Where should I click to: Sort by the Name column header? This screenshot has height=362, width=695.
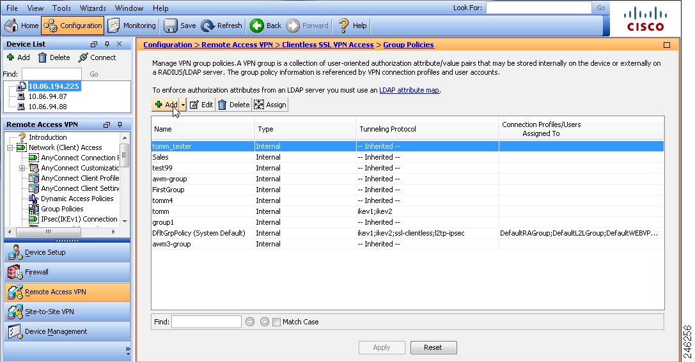coord(203,129)
